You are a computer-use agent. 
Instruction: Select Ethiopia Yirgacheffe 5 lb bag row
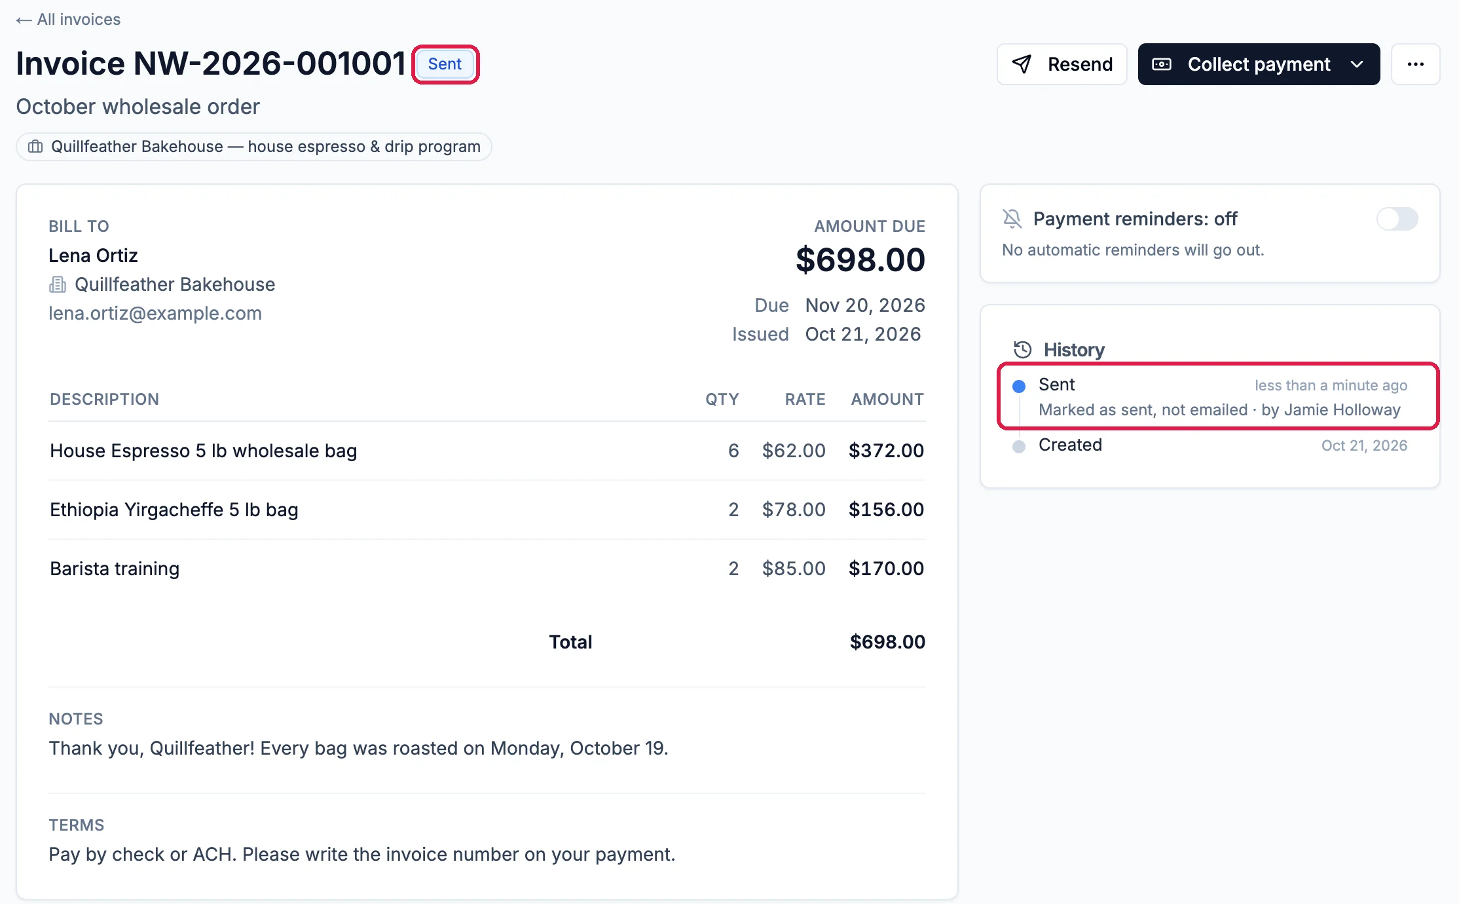click(x=487, y=510)
